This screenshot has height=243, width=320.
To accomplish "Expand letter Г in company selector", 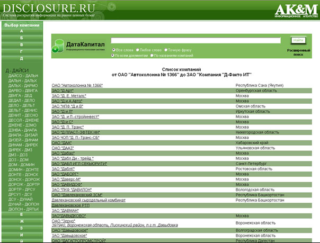I will point(22,51).
